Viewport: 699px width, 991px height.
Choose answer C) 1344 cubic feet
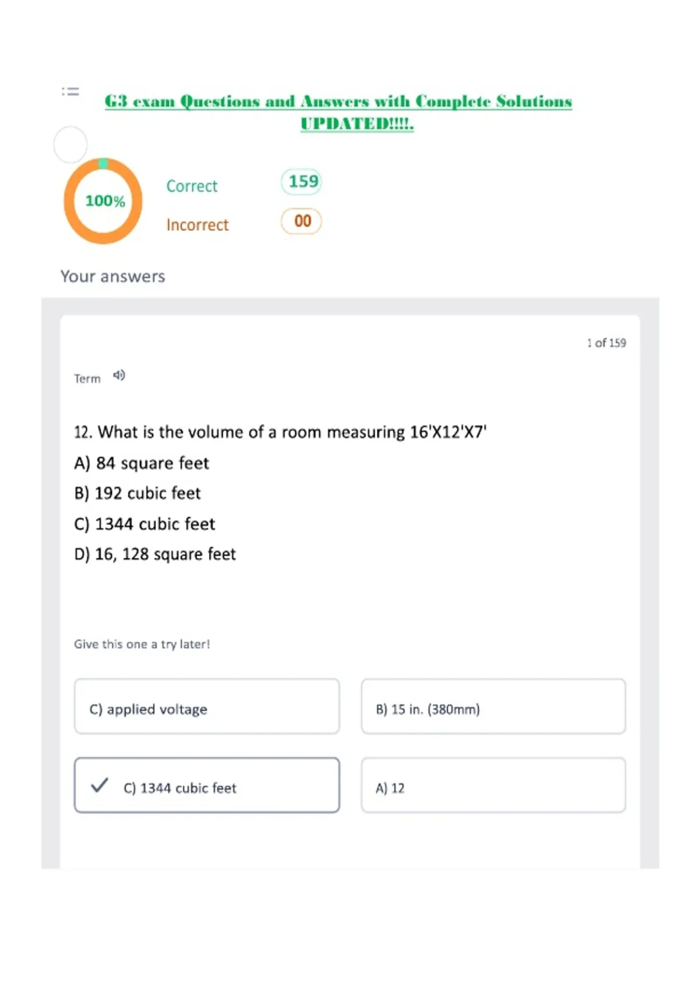(x=207, y=785)
